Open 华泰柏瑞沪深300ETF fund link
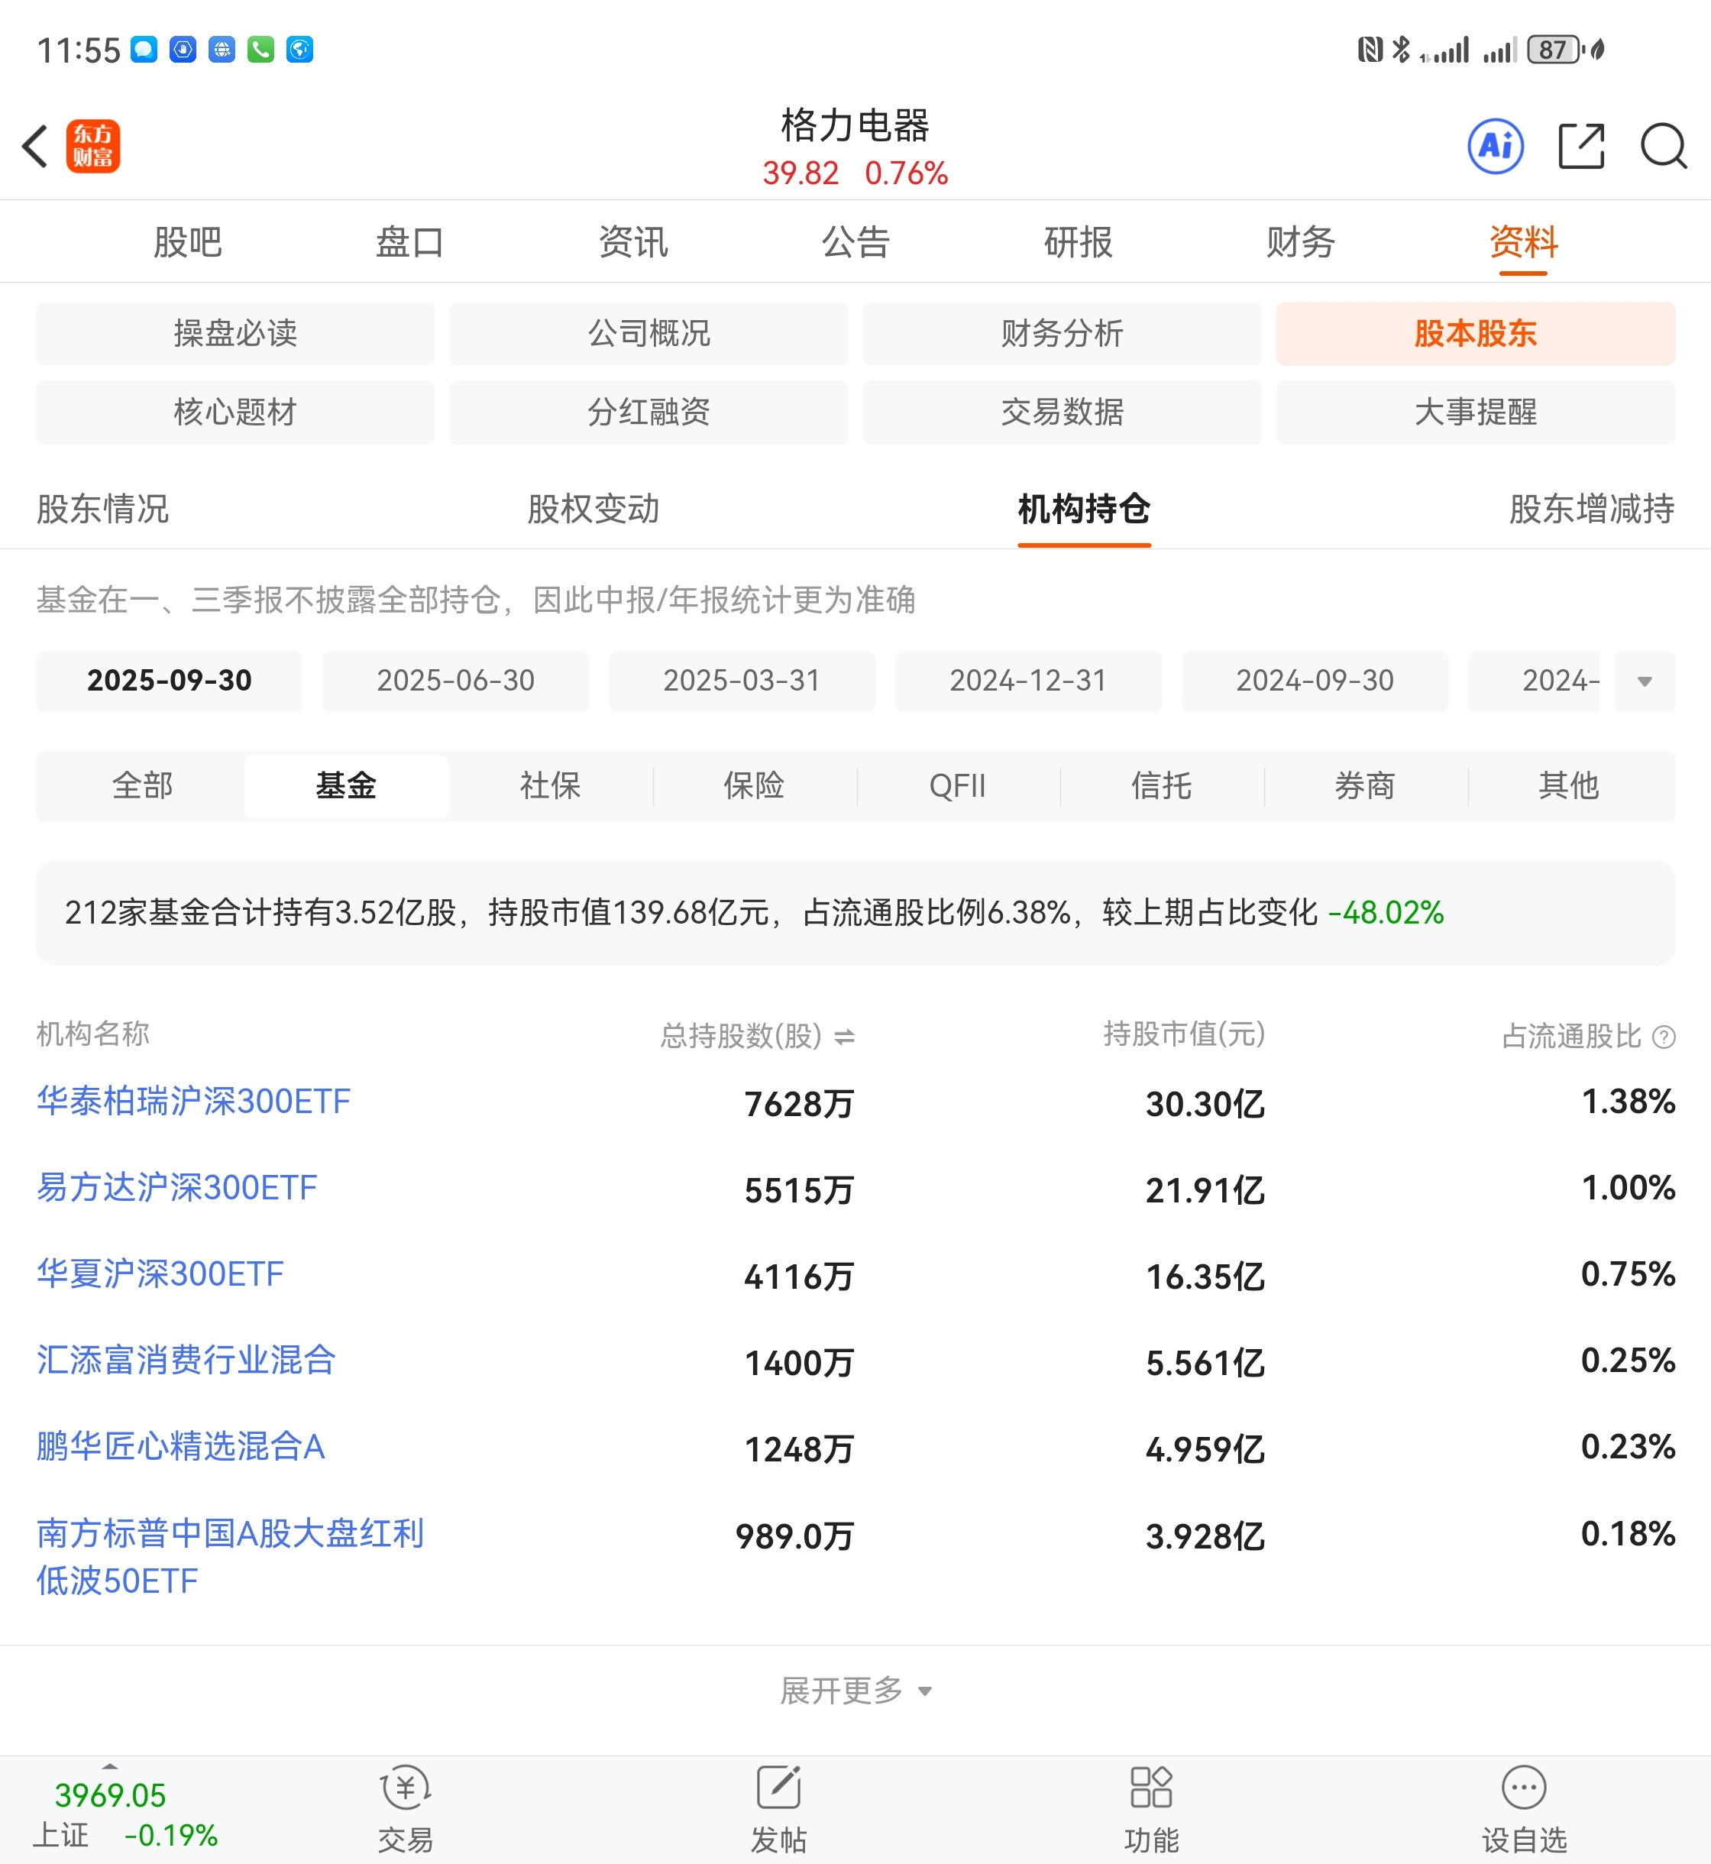Image resolution: width=1711 pixels, height=1864 pixels. pos(193,1101)
